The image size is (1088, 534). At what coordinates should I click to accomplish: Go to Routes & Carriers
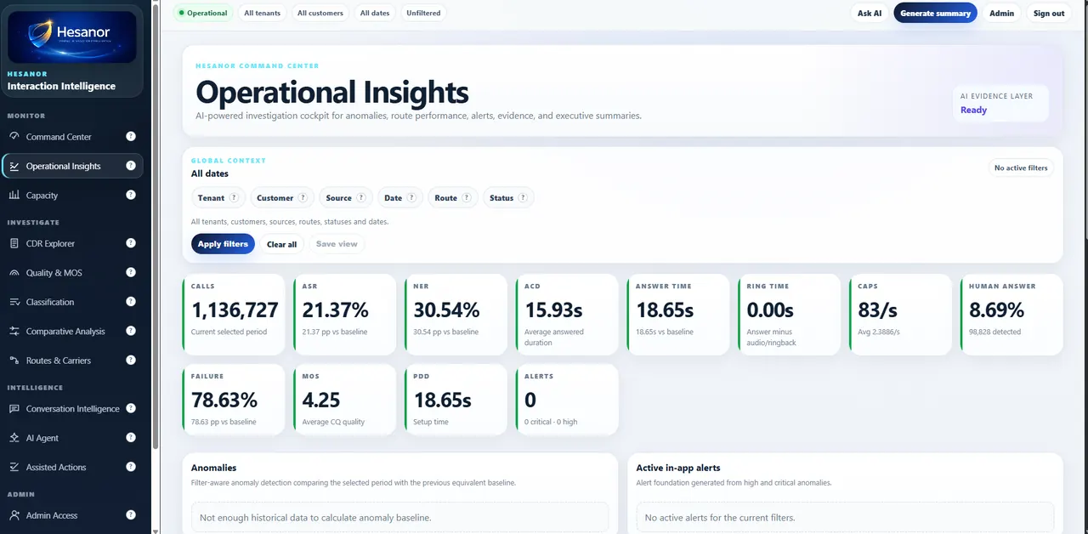click(x=72, y=361)
